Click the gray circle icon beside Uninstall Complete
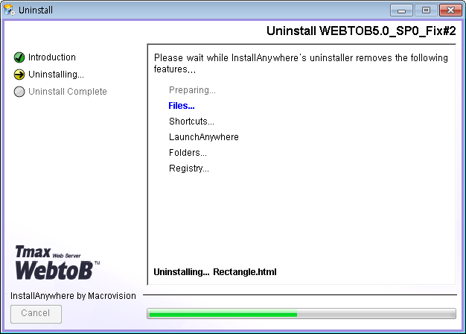466x334 pixels. [x=19, y=92]
